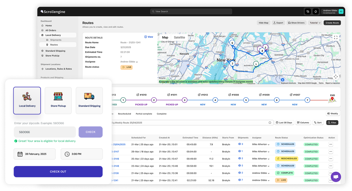Click the View link in route details

[149, 37]
